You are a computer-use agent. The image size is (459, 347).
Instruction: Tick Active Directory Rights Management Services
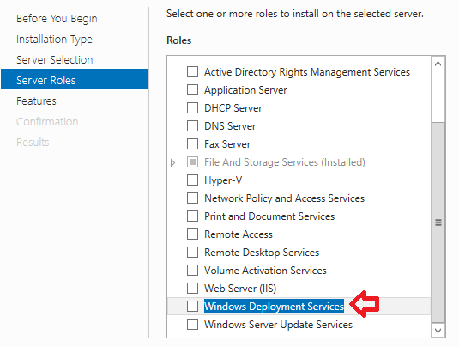pyautogui.click(x=192, y=72)
